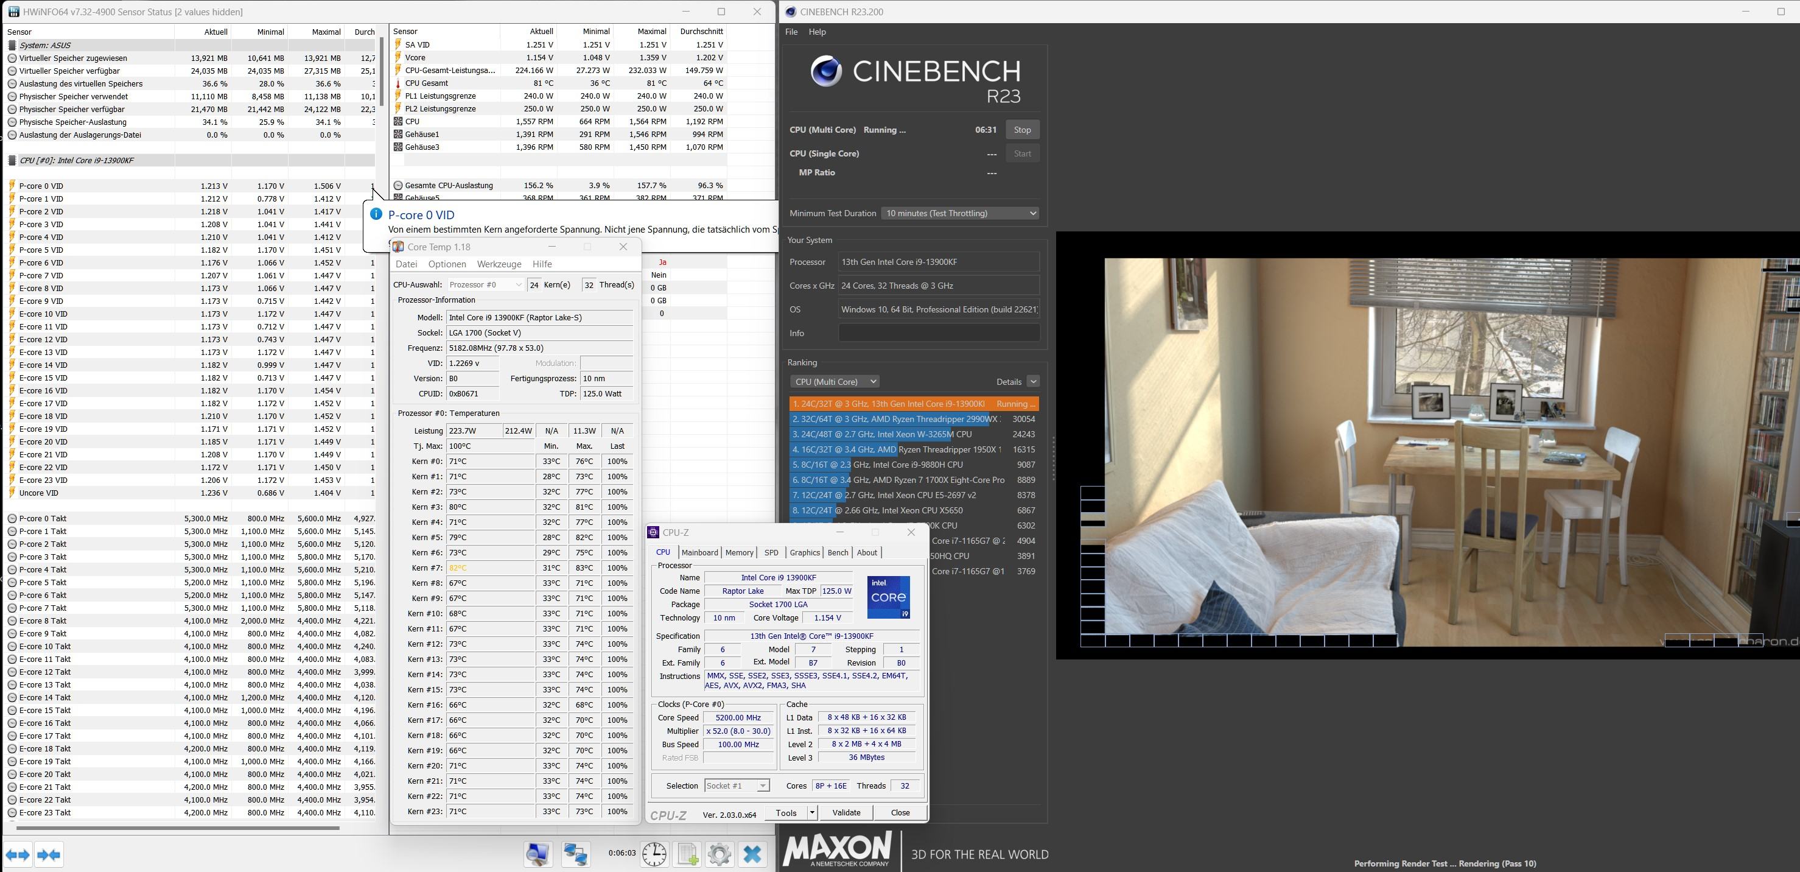This screenshot has height=872, width=1800.
Task: Click HWiNFO expand columns arrows icon
Action: (18, 854)
